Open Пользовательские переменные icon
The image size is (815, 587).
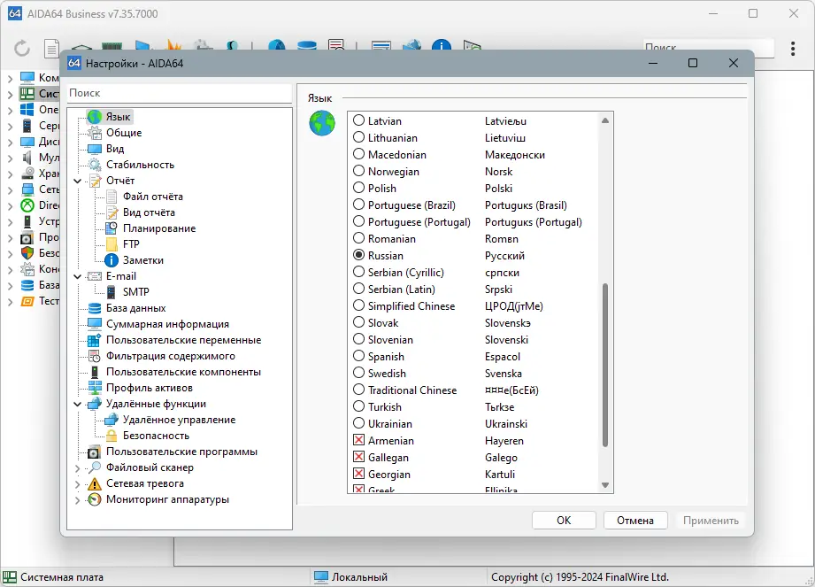click(x=94, y=340)
